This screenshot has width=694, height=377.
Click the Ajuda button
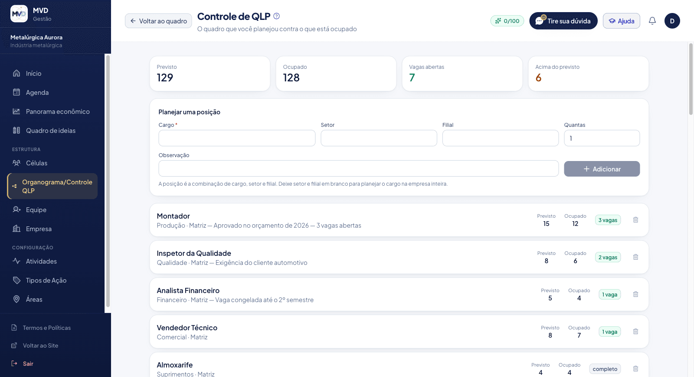(x=621, y=21)
